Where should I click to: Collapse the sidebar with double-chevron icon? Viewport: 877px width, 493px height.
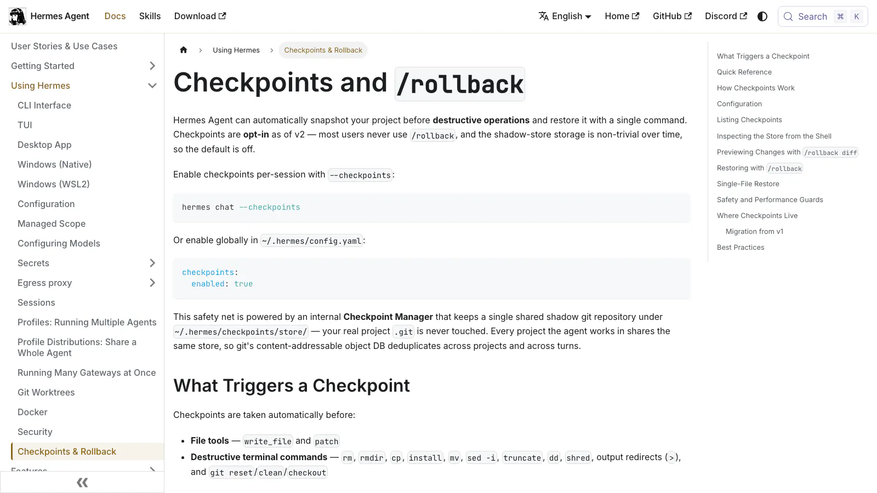click(82, 482)
